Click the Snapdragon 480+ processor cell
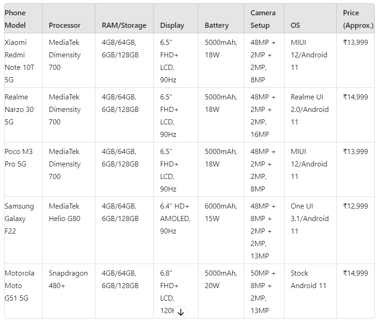Image resolution: width=378 pixels, height=320 pixels. pos(68,291)
